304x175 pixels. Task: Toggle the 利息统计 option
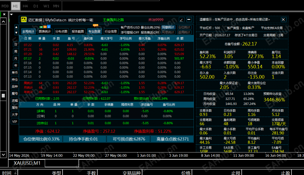(168, 32)
